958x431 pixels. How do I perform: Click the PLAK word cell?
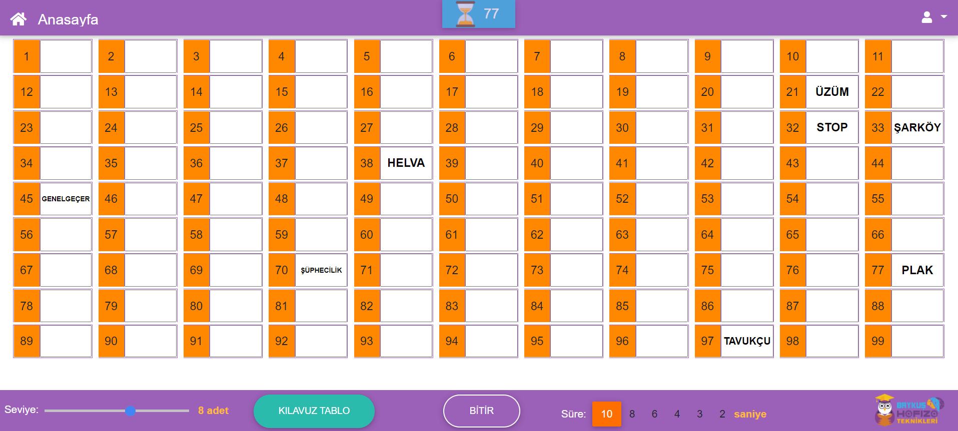(917, 270)
